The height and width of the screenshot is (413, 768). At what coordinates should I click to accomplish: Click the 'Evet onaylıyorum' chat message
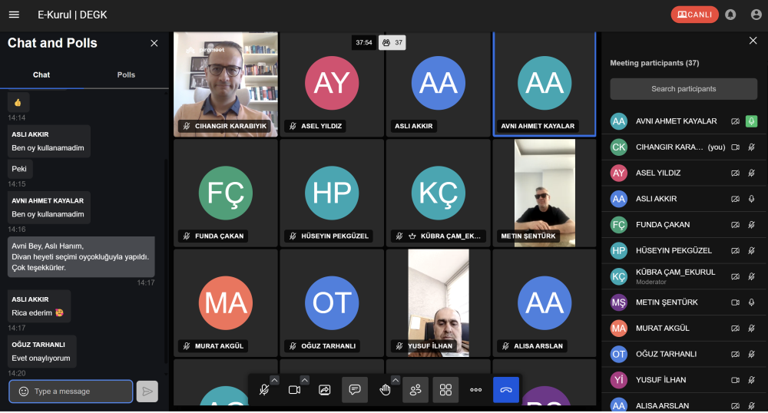[x=41, y=352]
